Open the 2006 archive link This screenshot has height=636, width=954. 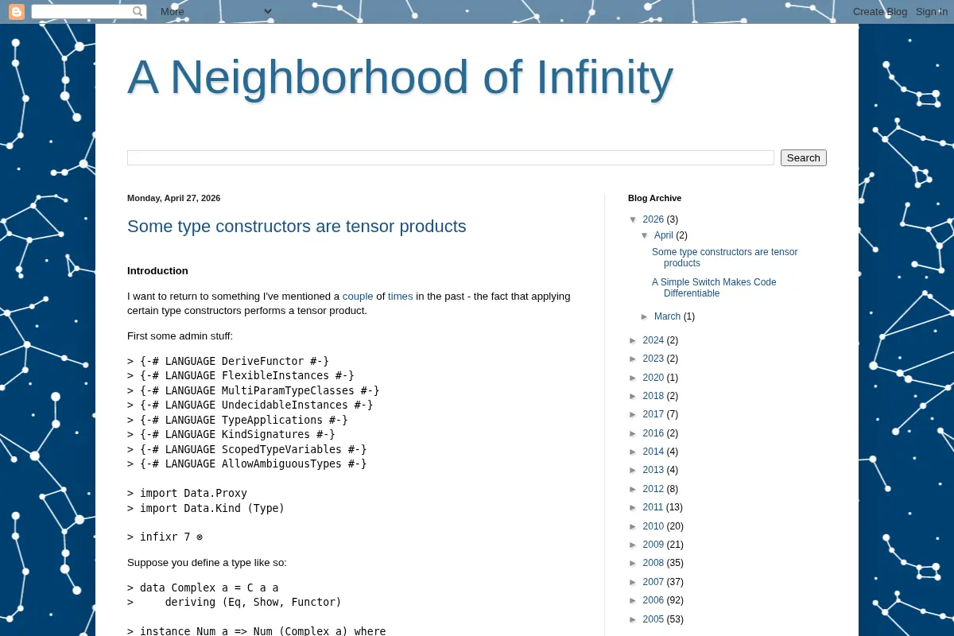point(653,600)
